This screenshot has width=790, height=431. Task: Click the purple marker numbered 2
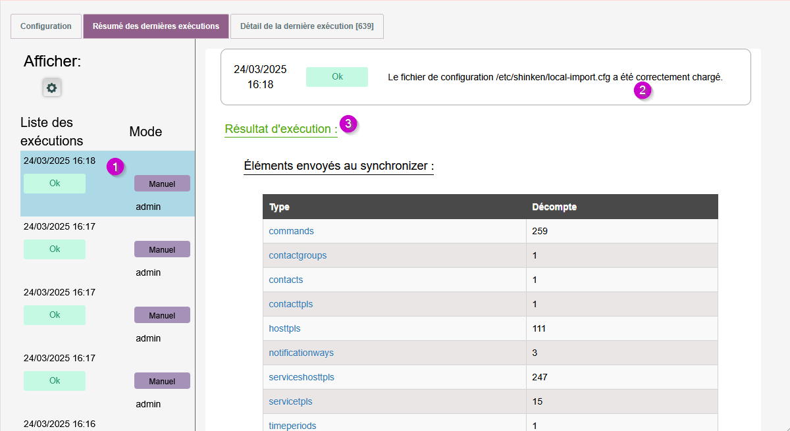point(643,91)
